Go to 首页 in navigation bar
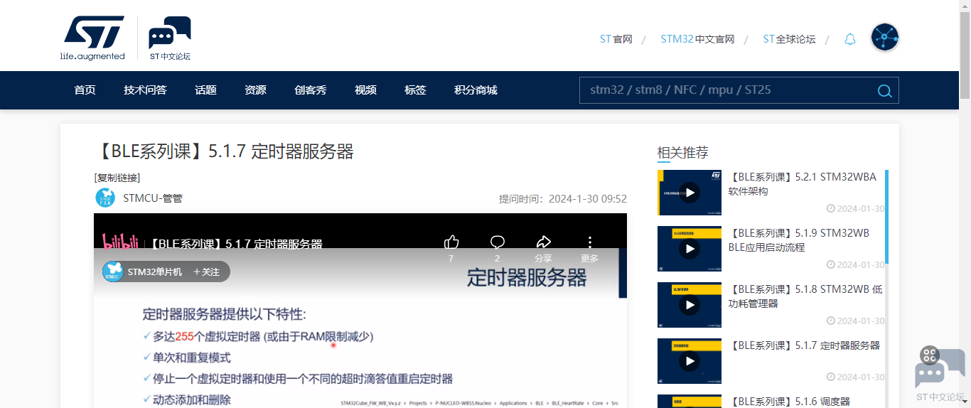This screenshot has height=408, width=971. (x=85, y=90)
